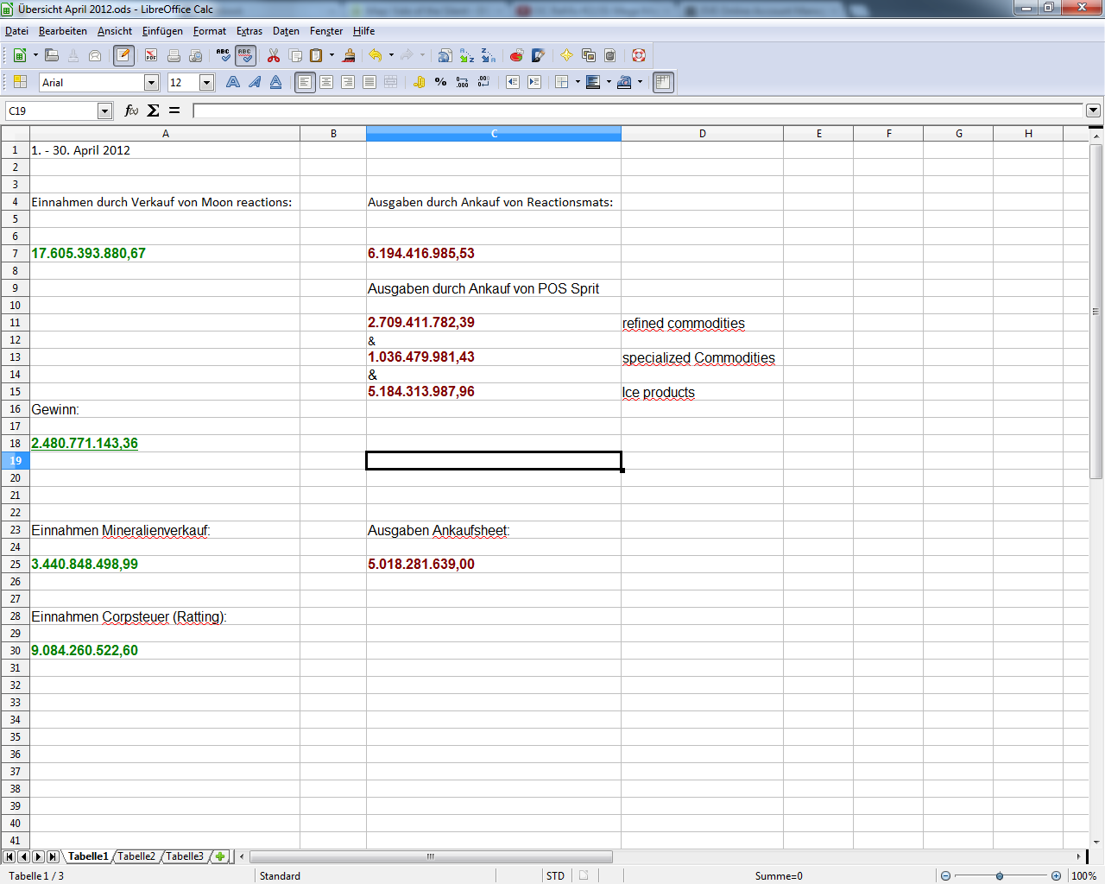1105x884 pixels.
Task: Open the Datei menu
Action: [16, 31]
